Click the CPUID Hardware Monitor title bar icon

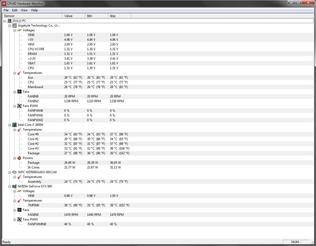(x=4, y=3)
